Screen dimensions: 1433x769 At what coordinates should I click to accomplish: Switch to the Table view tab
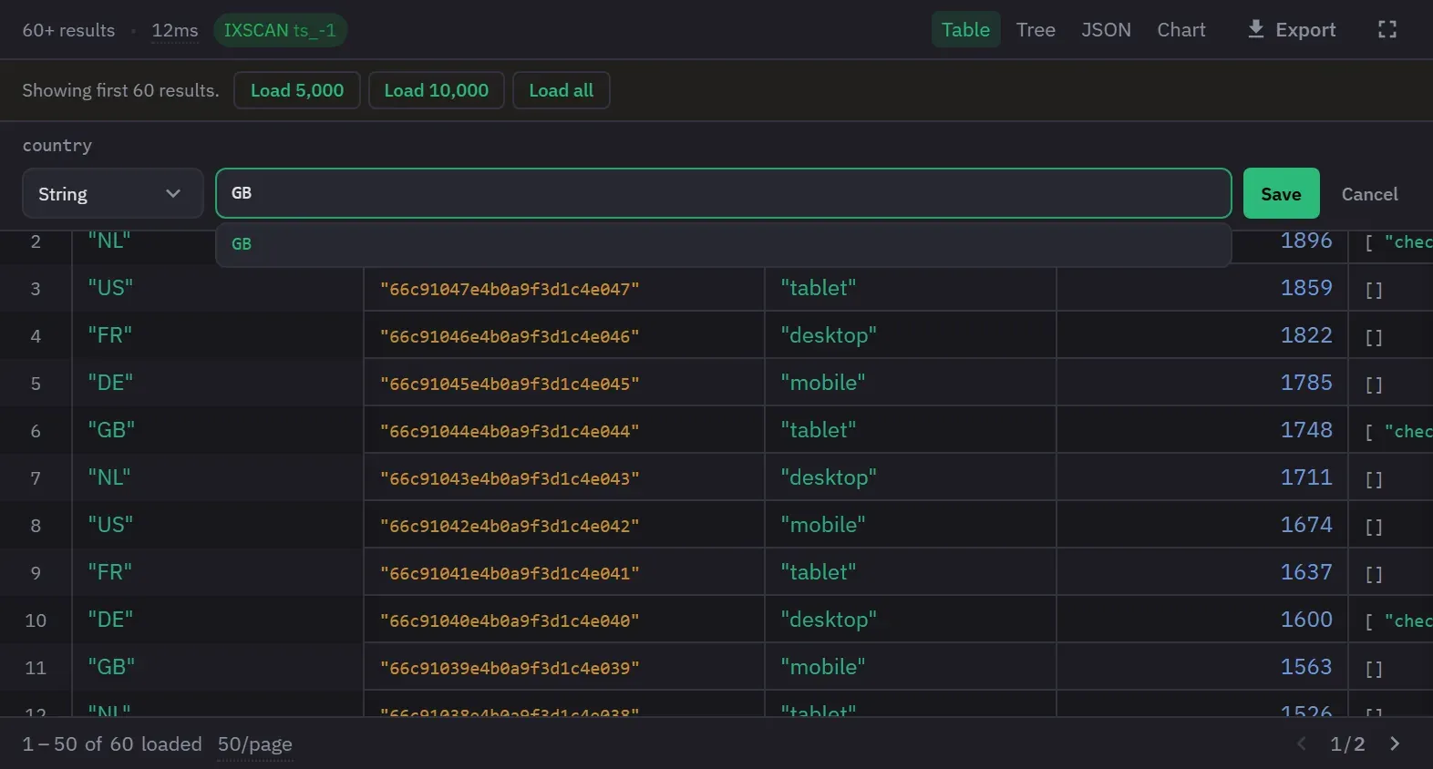coord(965,30)
